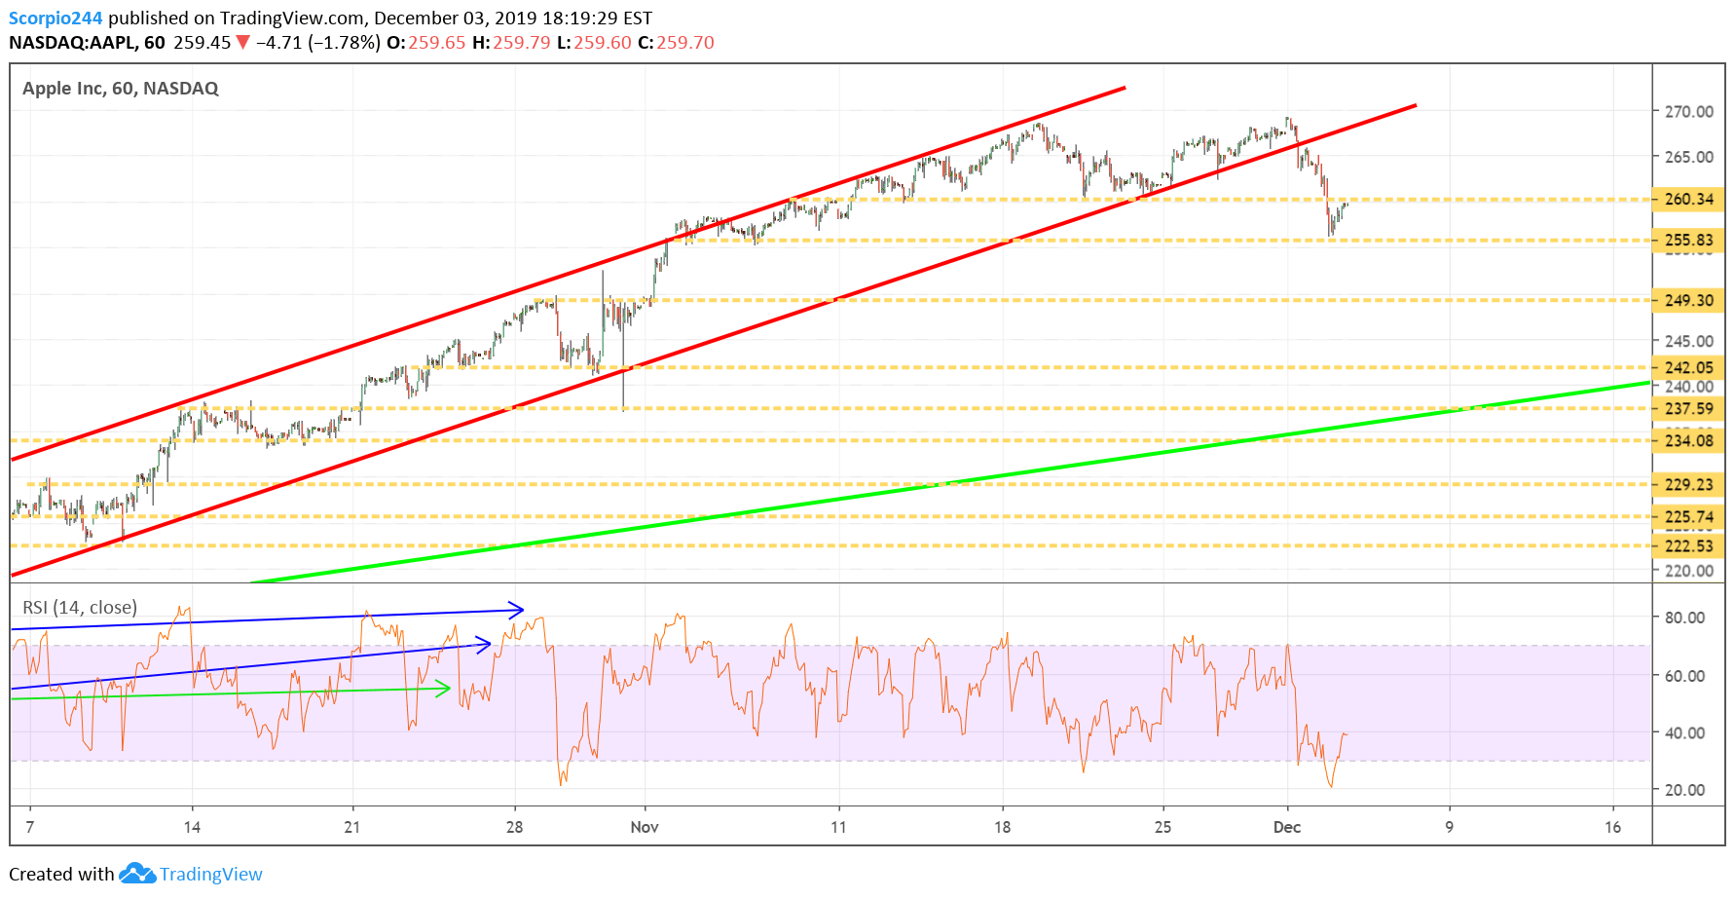Select the NASDAQ:AAPL, 60 symbol text
This screenshot has width=1735, height=899.
87,43
